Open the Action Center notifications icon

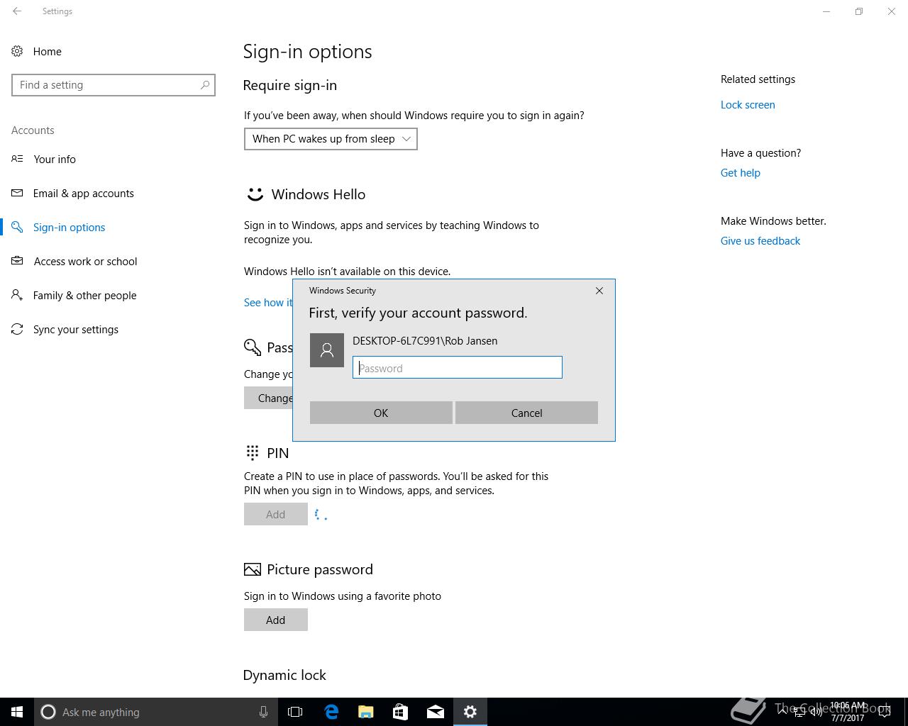point(885,712)
